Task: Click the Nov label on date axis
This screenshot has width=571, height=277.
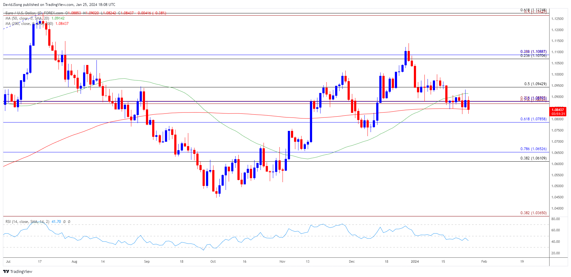Action: coord(283,262)
